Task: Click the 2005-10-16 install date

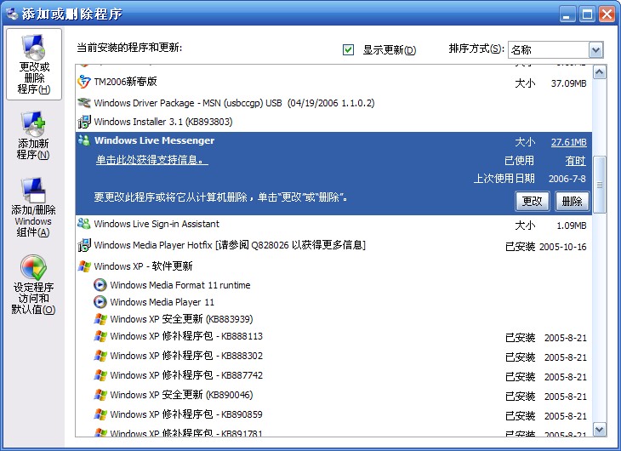Action: click(x=563, y=247)
